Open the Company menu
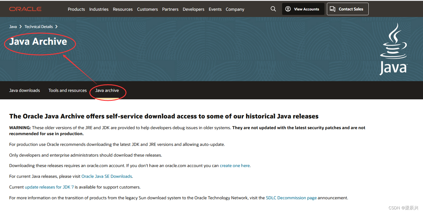Viewport: 423px width, 213px height. 235,9
